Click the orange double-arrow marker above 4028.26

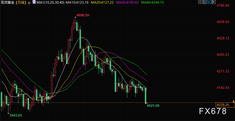tap(233, 101)
